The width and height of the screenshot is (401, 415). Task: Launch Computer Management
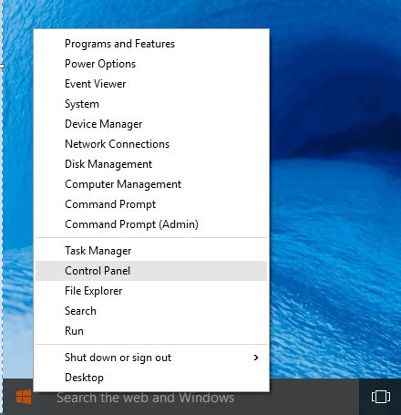point(151,184)
